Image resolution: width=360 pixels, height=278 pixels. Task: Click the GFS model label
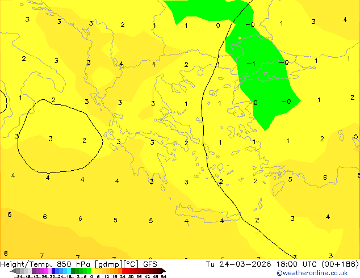(x=150, y=264)
